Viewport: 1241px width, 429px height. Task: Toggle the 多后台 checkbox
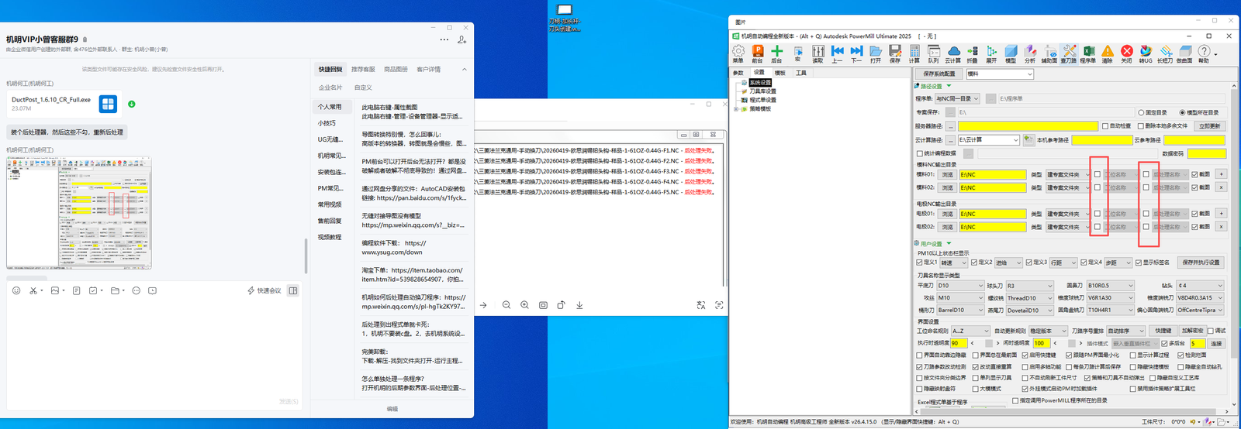[x=1165, y=343]
